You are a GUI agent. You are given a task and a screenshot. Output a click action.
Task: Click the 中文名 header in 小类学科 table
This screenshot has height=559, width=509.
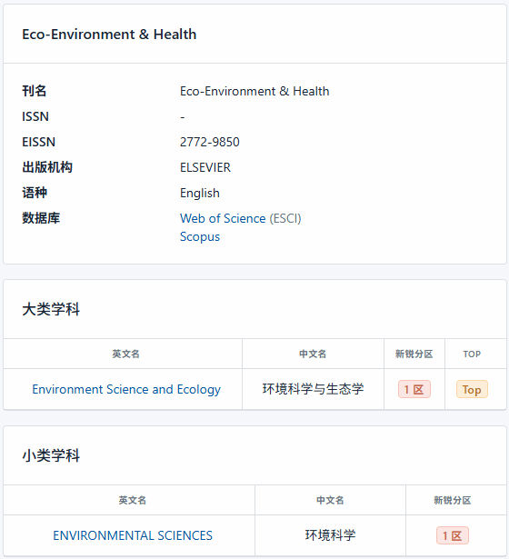(330, 500)
